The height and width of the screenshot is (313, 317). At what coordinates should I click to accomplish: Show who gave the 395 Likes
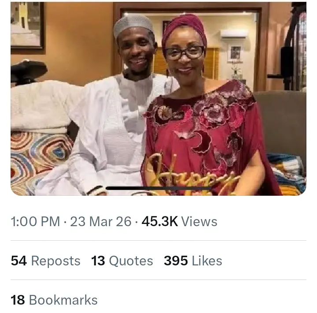coord(193,261)
